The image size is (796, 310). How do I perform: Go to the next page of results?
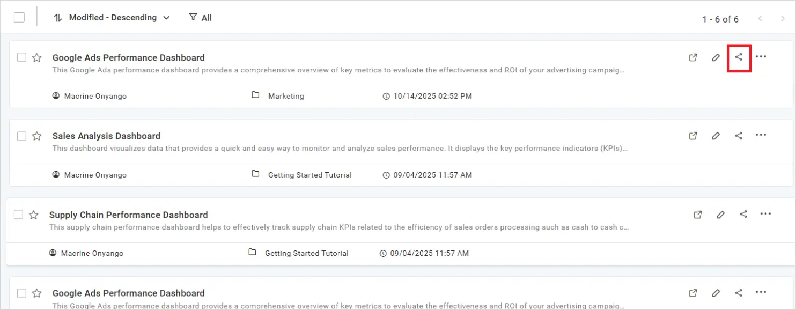click(x=783, y=19)
